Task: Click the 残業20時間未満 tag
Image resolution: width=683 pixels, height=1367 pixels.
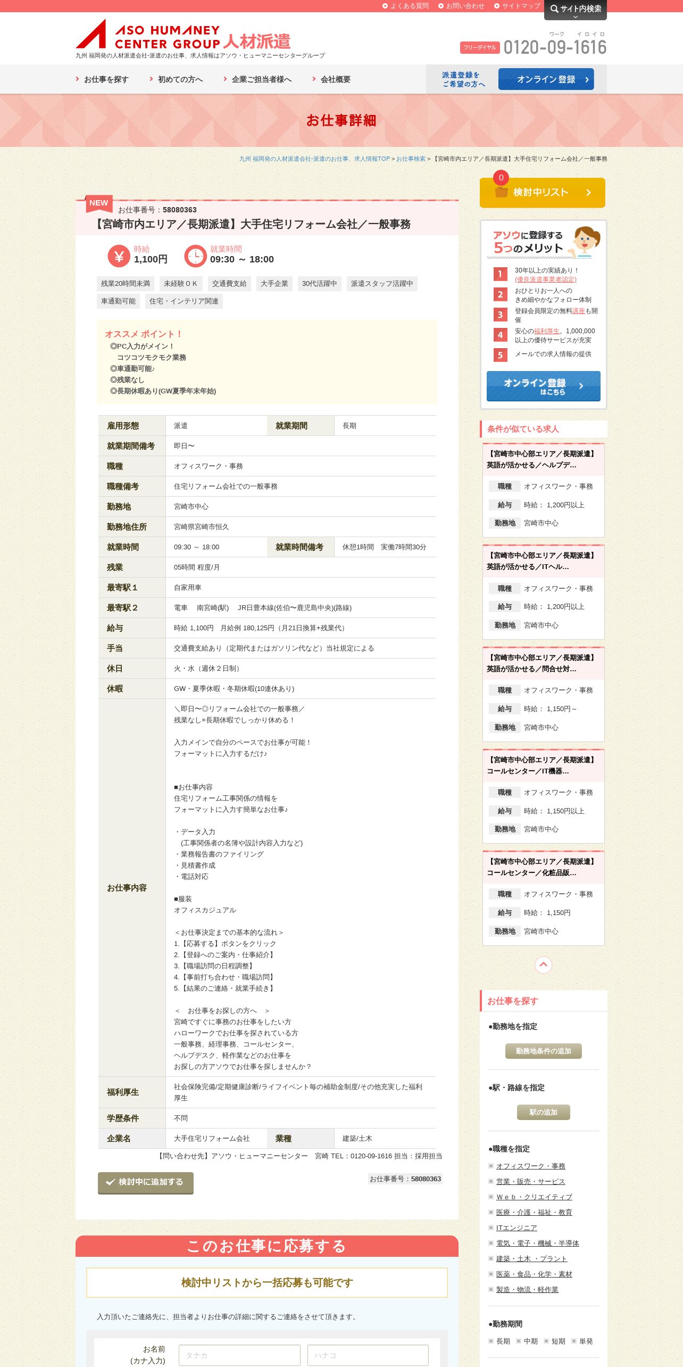Action: coord(126,284)
